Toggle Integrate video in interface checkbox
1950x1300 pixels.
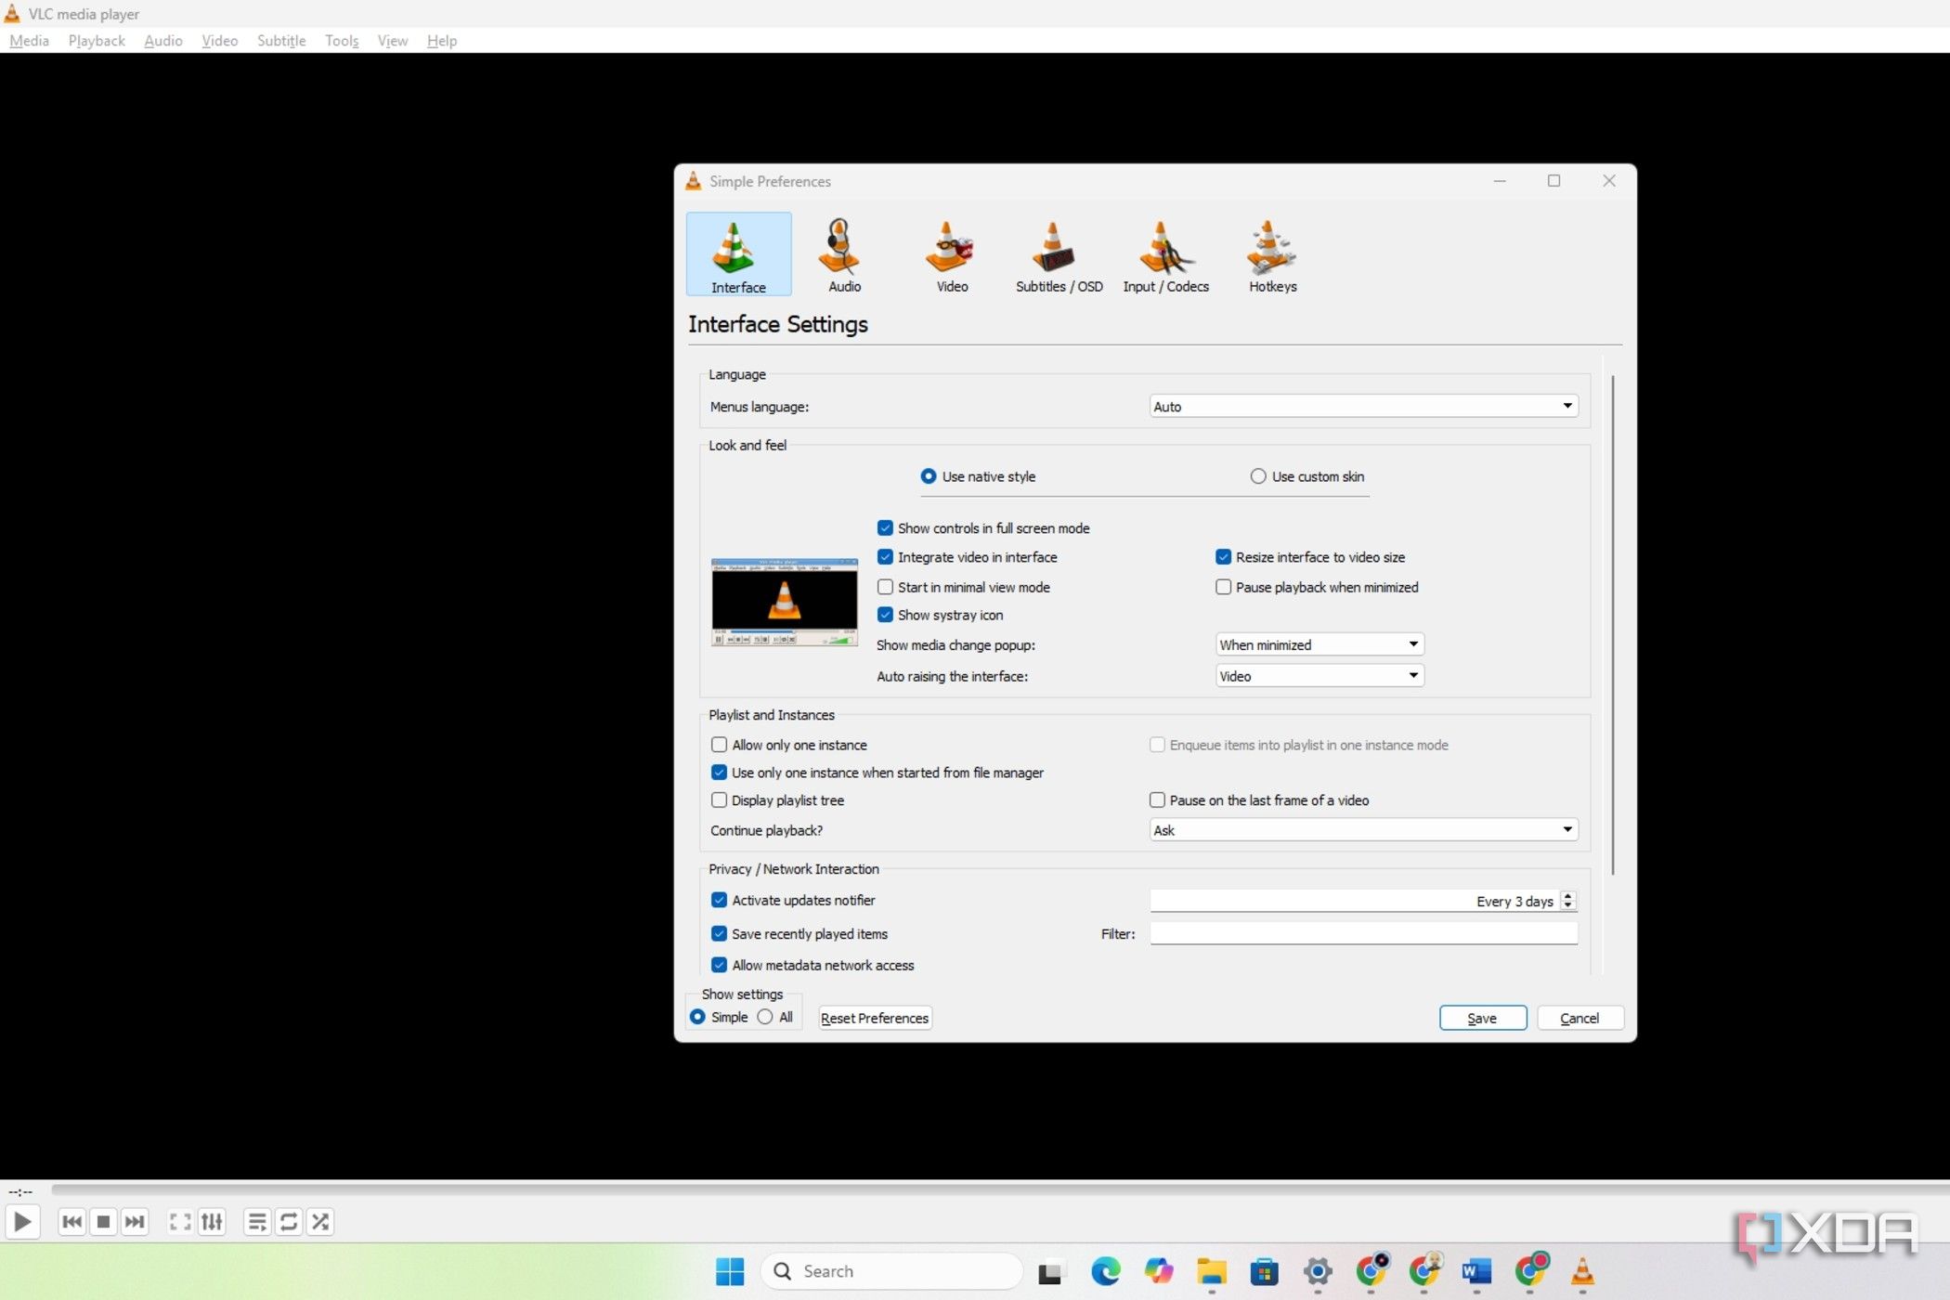click(885, 557)
